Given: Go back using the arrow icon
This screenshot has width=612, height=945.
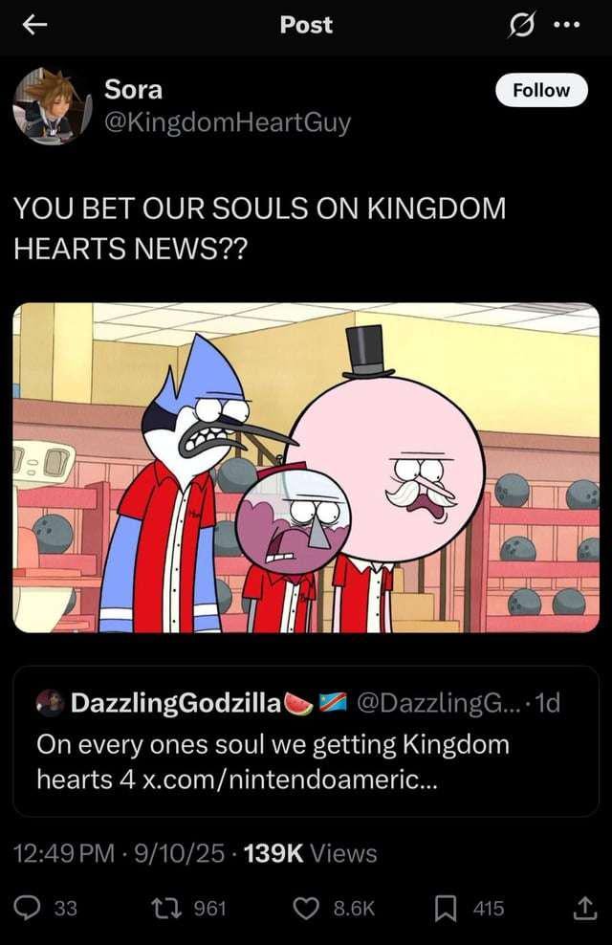Looking at the screenshot, I should [x=35, y=25].
